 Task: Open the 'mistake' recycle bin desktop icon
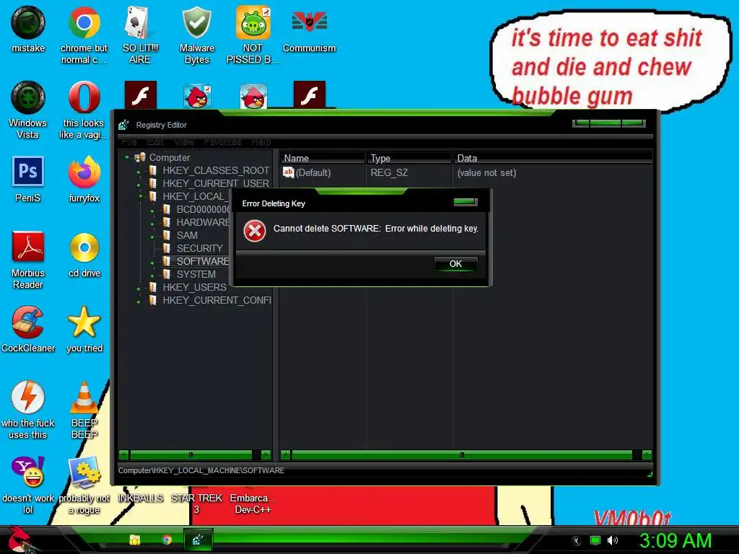pyautogui.click(x=28, y=22)
